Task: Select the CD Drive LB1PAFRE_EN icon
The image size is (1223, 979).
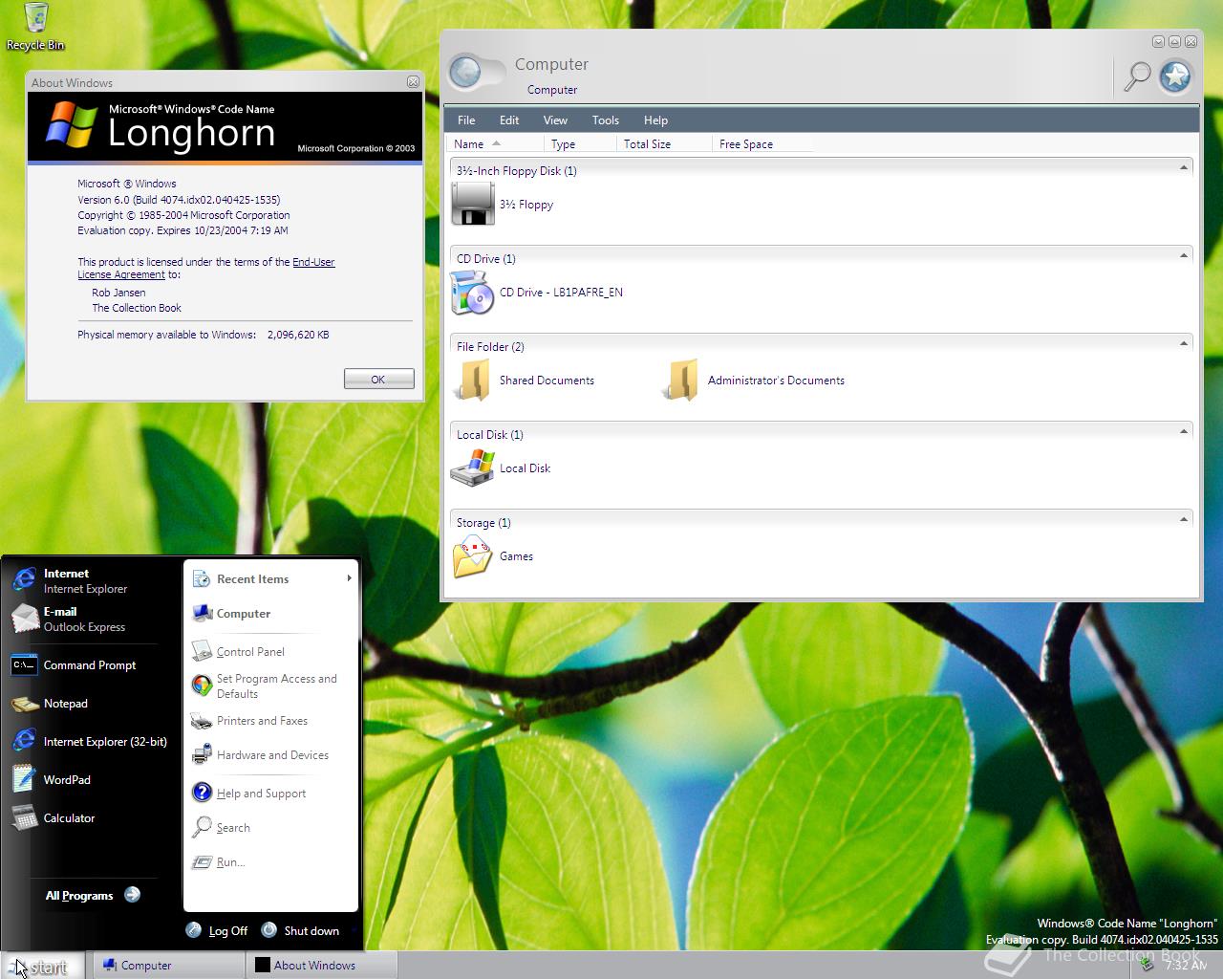Action: (472, 292)
